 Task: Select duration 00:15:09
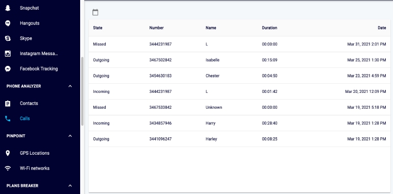pos(269,60)
